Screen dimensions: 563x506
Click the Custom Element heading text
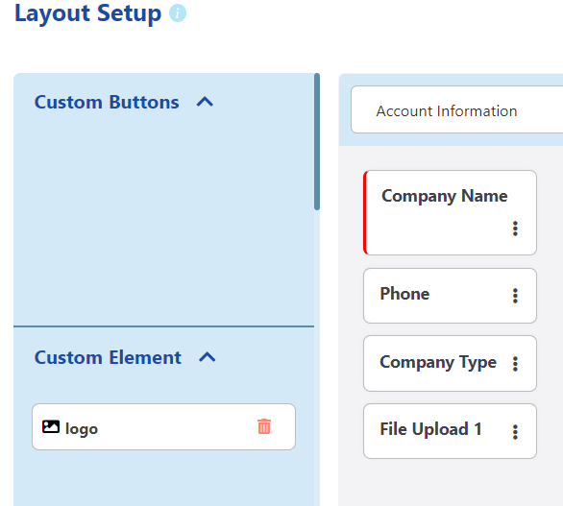coord(108,357)
